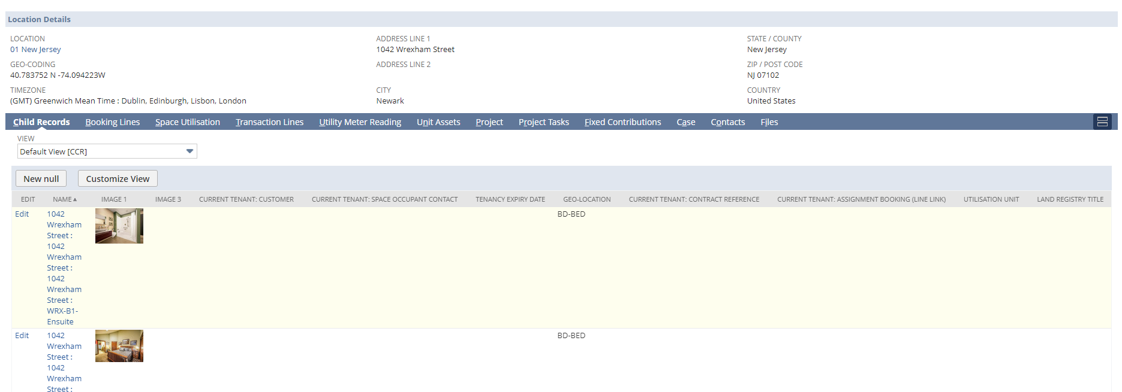Sort by Utilisation Unit column header
Viewport: 1122px width, 392px height.
(991, 199)
